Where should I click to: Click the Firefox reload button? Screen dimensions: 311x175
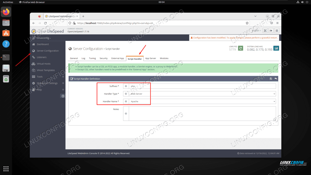tap(46, 23)
